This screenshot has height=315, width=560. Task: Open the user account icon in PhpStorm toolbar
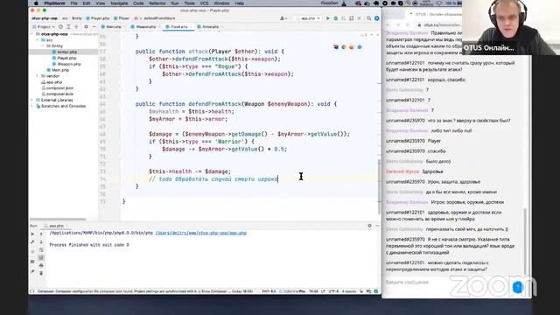pos(282,18)
